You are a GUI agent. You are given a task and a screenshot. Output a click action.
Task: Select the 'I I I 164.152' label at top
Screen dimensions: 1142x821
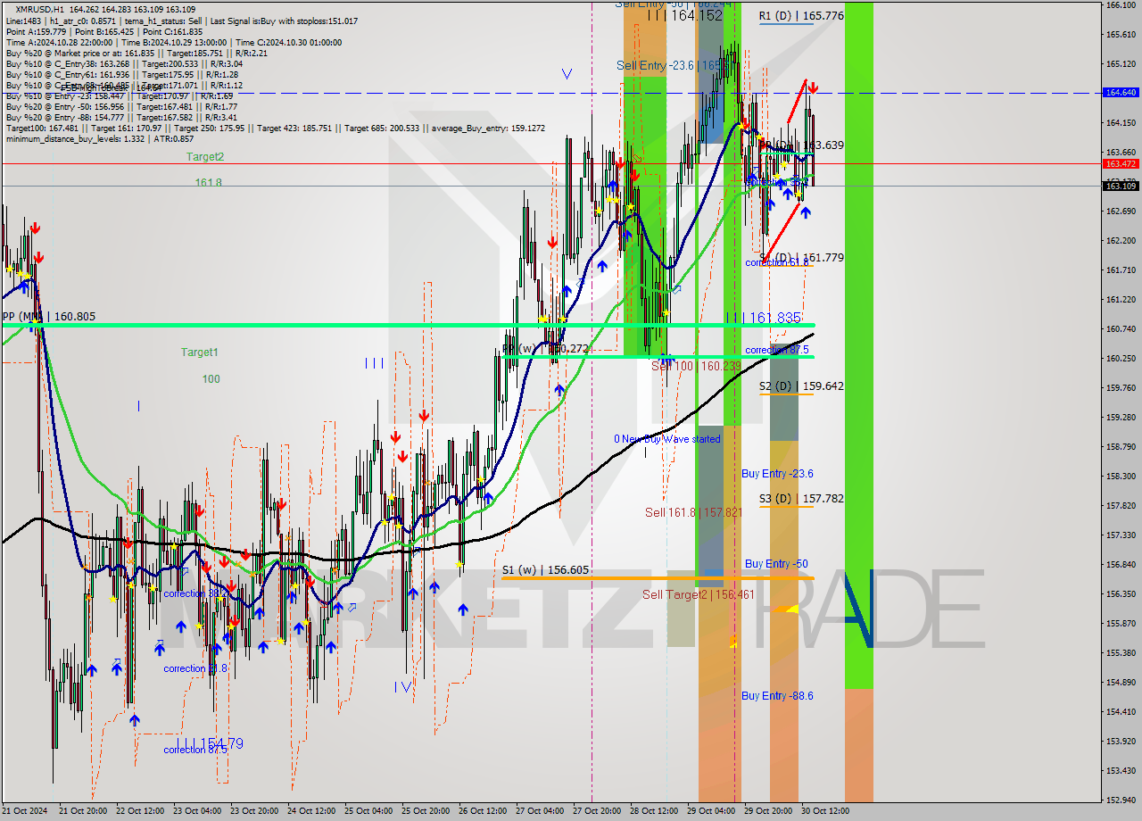pyautogui.click(x=684, y=15)
